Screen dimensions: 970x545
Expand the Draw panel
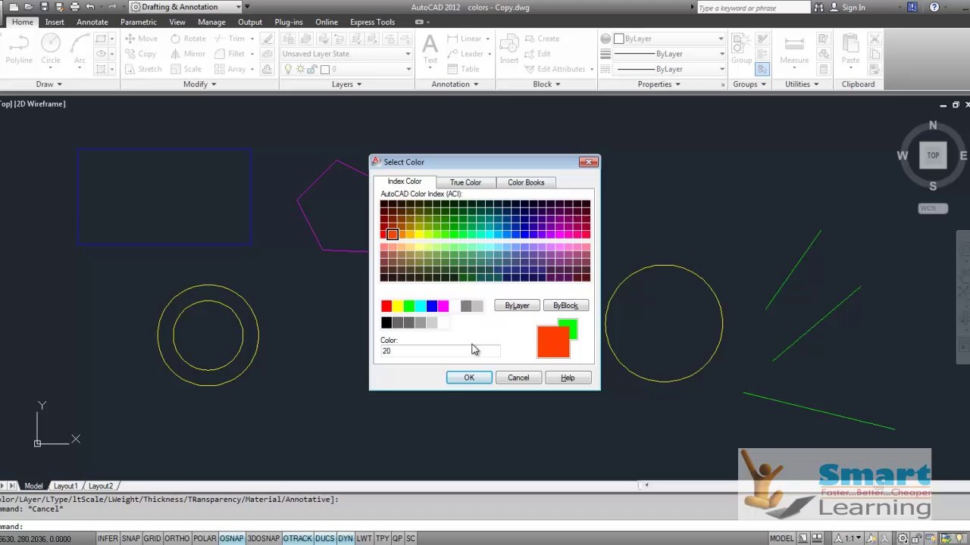[x=49, y=84]
